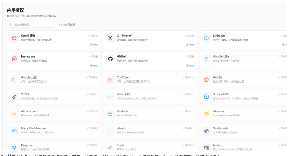Click the Square POS icon
Viewport: 290px width, 156px height.
(206, 97)
